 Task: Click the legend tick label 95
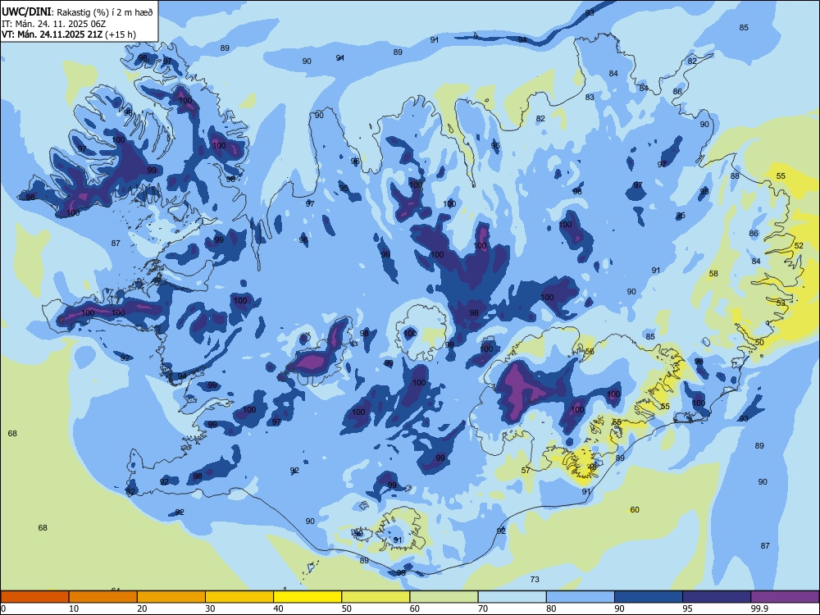point(687,608)
